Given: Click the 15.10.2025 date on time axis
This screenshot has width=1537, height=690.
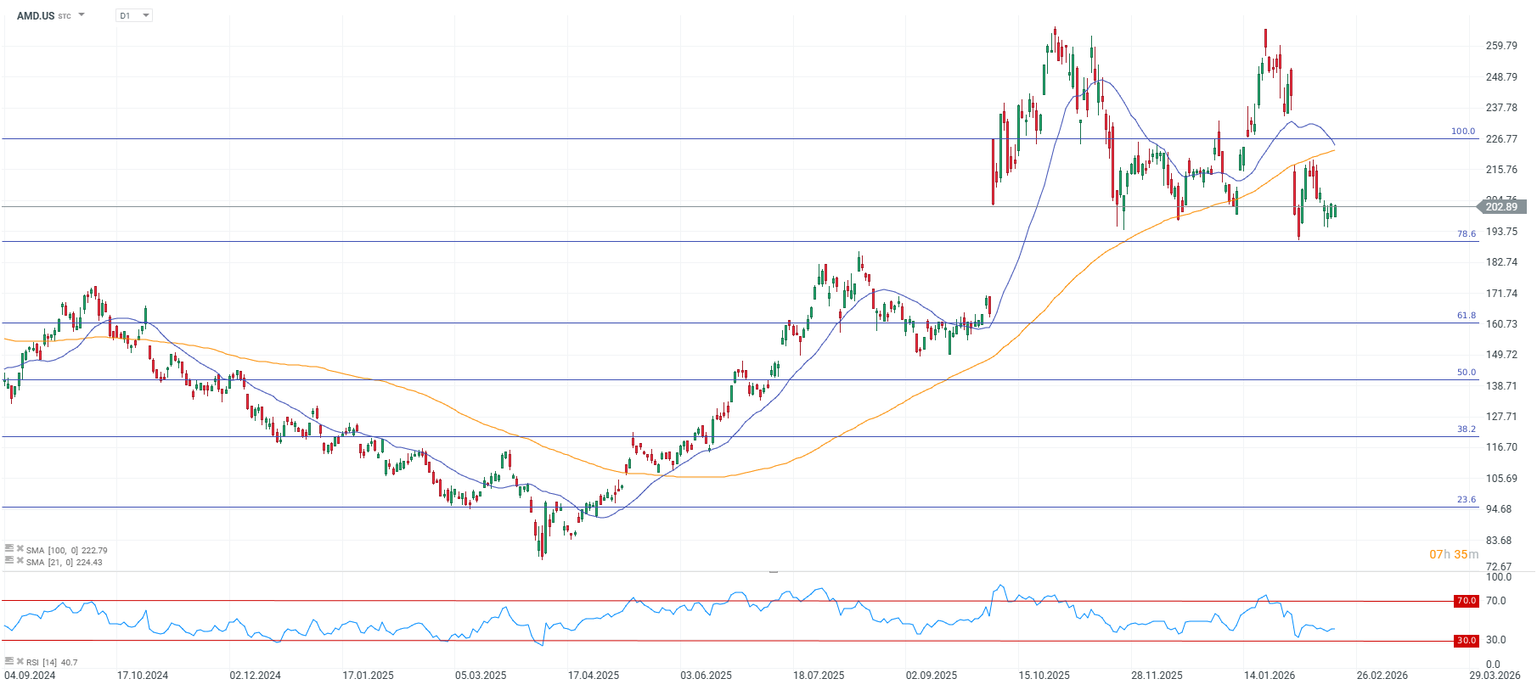Looking at the screenshot, I should (1044, 676).
